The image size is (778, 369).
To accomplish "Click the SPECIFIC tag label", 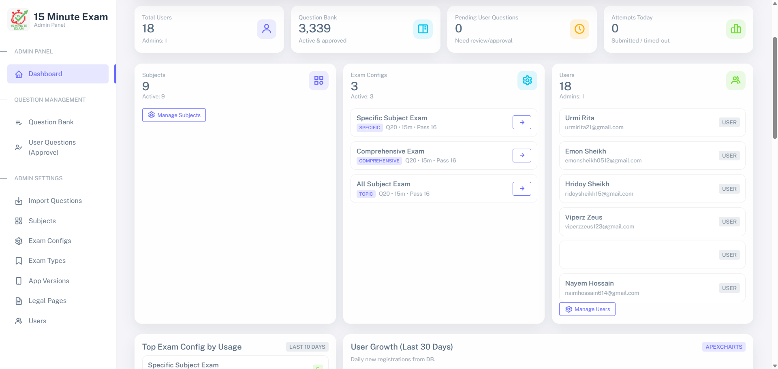I will click(x=370, y=128).
